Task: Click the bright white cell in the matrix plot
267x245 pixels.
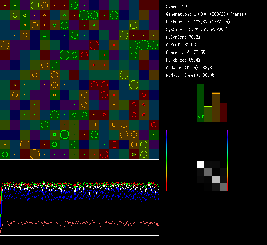Action: tap(201, 164)
